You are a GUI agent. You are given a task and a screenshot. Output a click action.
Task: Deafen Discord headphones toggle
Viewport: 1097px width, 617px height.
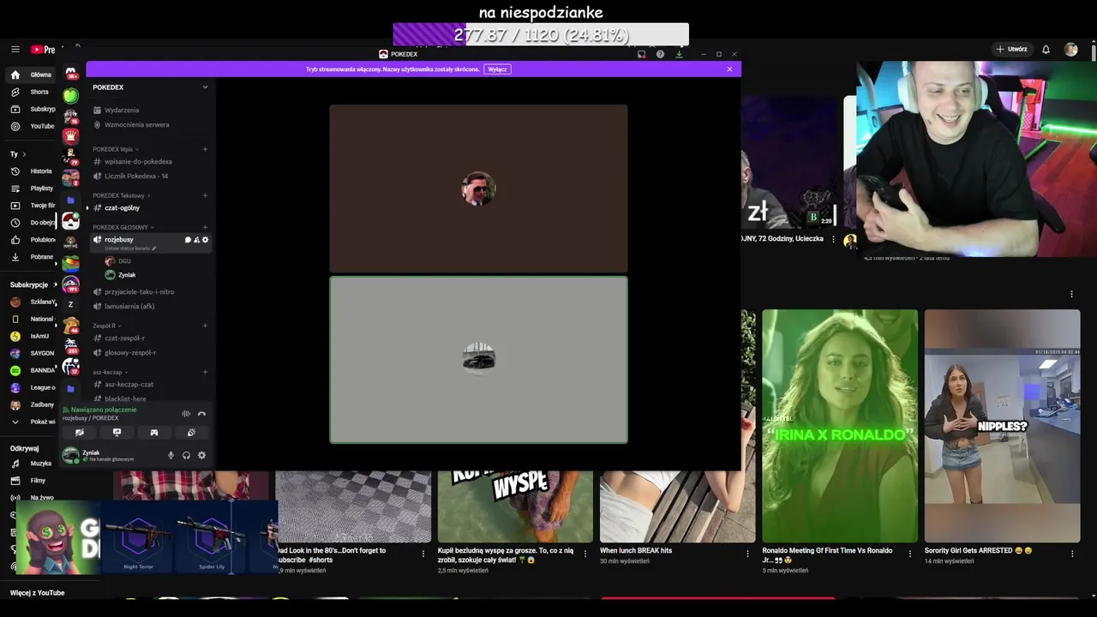coord(186,455)
